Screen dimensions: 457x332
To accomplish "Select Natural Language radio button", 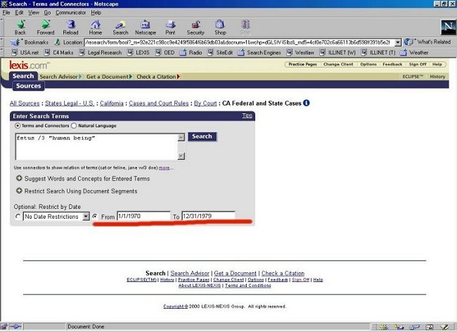I will (74, 126).
